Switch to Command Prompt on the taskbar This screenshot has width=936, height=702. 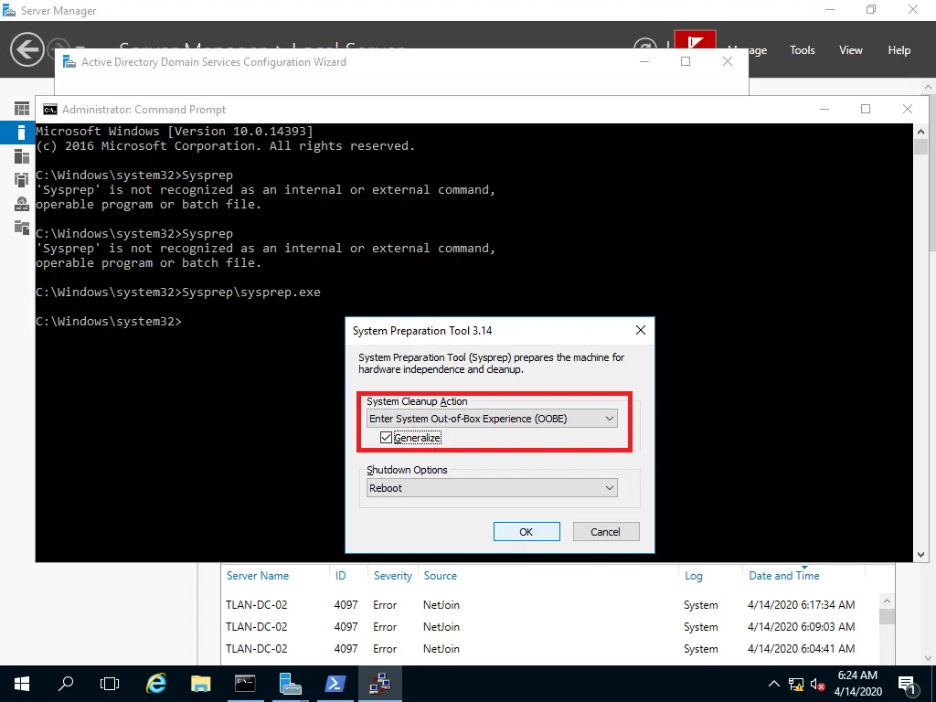245,684
